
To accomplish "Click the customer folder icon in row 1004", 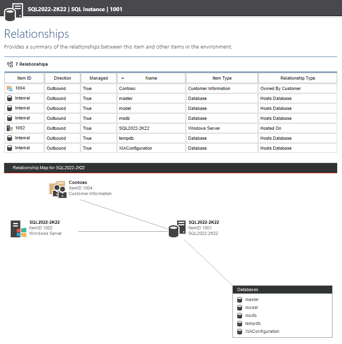I will pyautogui.click(x=10, y=88).
